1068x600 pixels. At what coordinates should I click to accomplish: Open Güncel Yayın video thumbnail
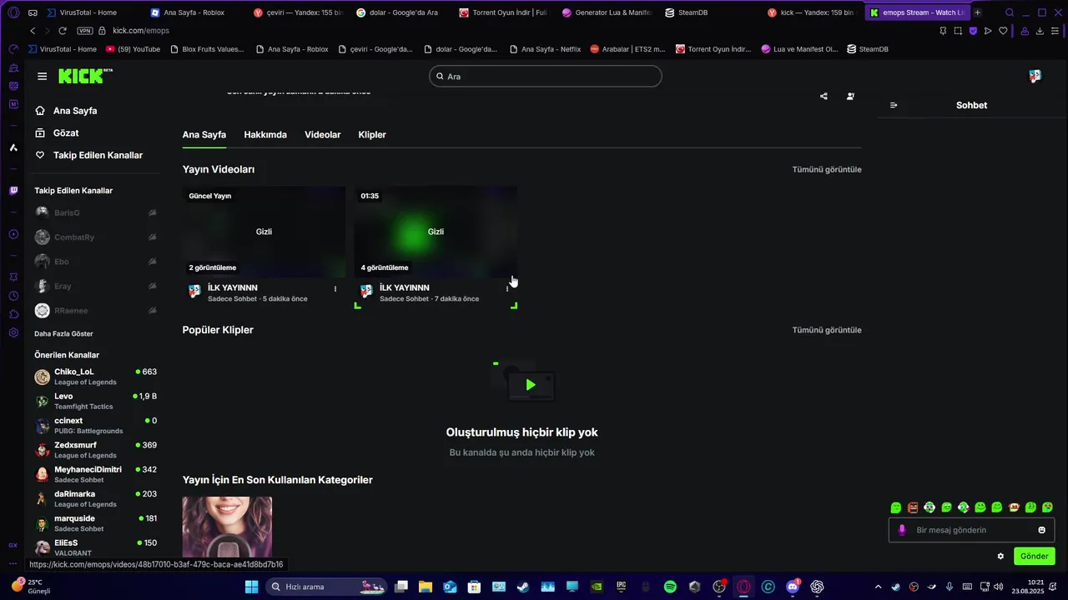tap(264, 232)
